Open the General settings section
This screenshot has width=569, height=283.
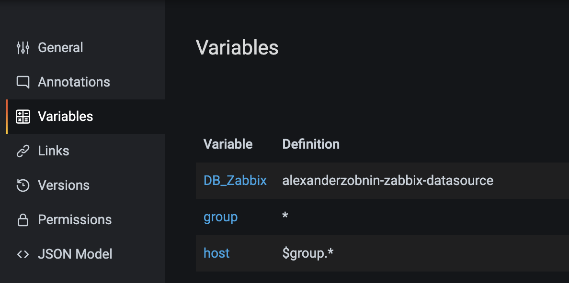click(x=86, y=47)
